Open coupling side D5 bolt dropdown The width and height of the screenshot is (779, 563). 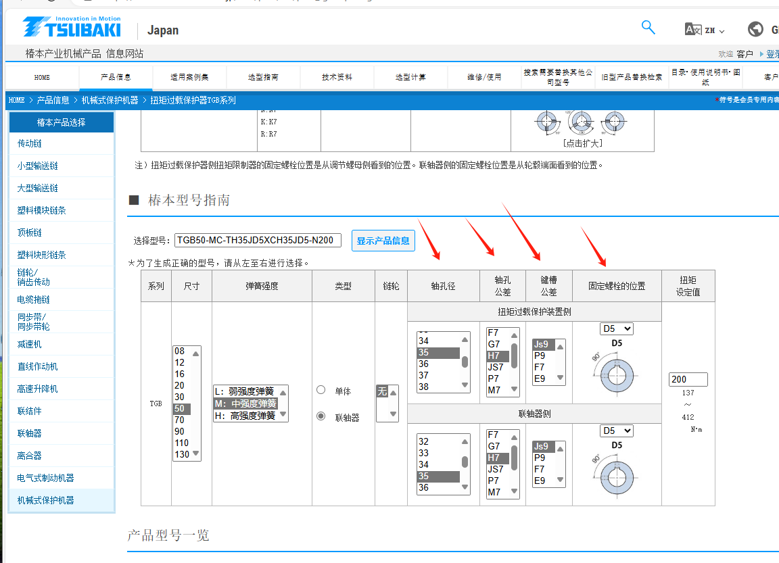tap(617, 431)
